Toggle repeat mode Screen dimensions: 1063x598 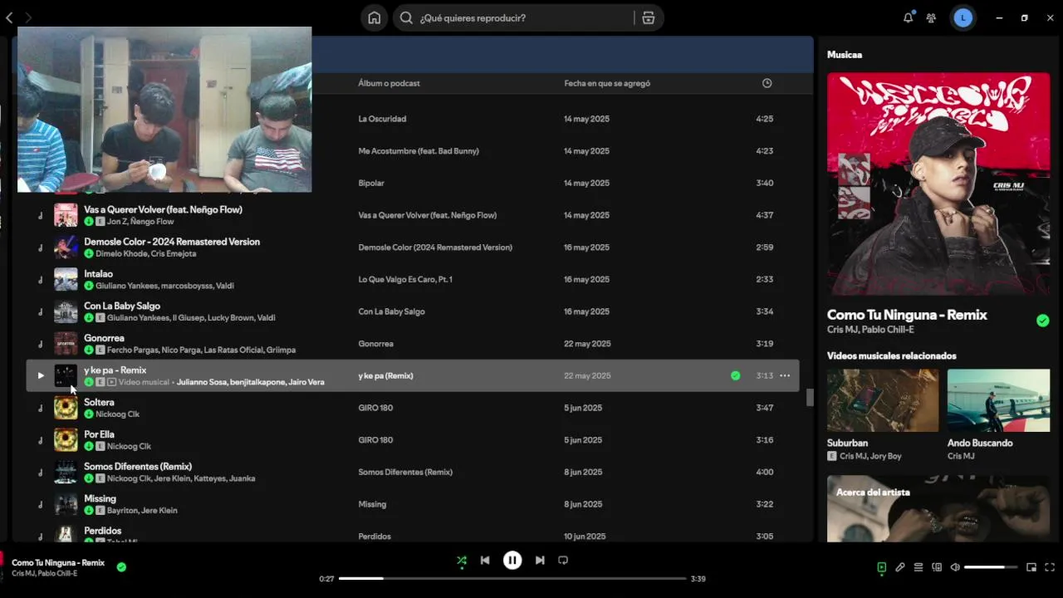coord(563,561)
